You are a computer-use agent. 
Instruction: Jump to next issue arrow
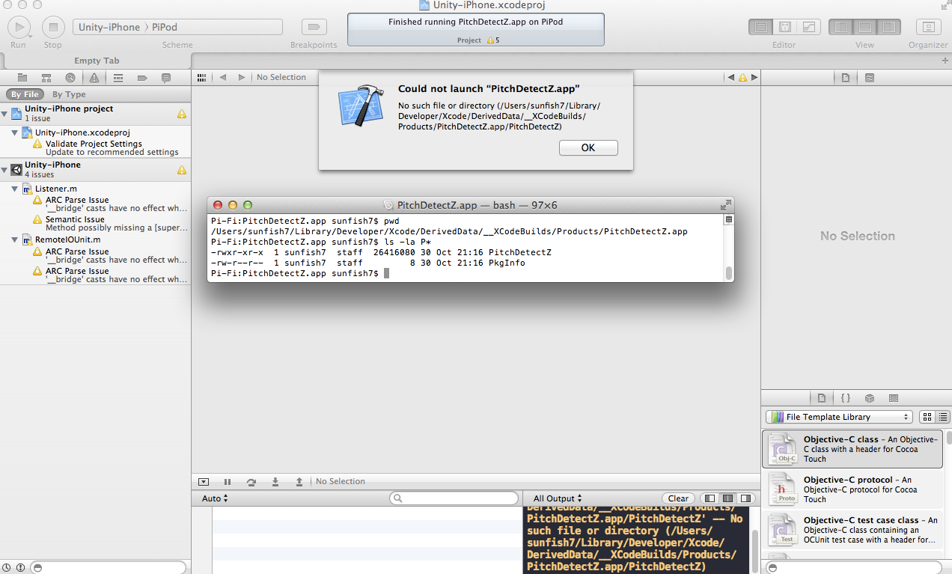tap(754, 77)
